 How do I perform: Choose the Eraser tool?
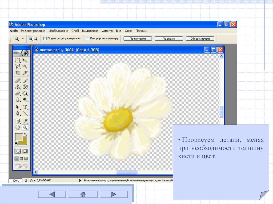click(18, 93)
